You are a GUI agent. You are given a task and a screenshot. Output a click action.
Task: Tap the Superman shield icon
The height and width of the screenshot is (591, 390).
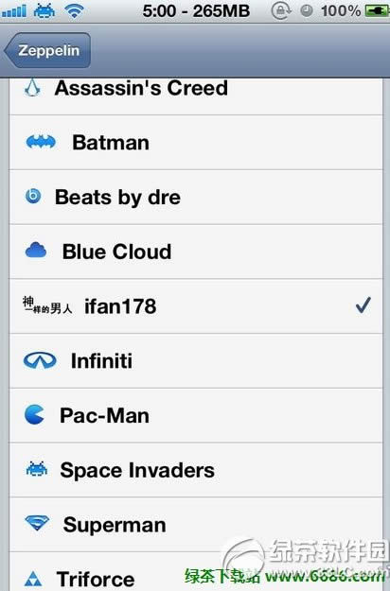tap(37, 523)
